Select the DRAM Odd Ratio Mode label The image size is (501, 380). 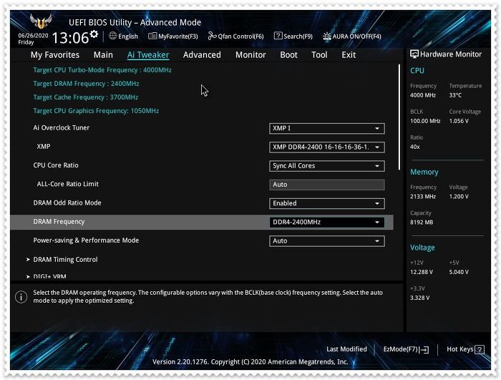[67, 203]
